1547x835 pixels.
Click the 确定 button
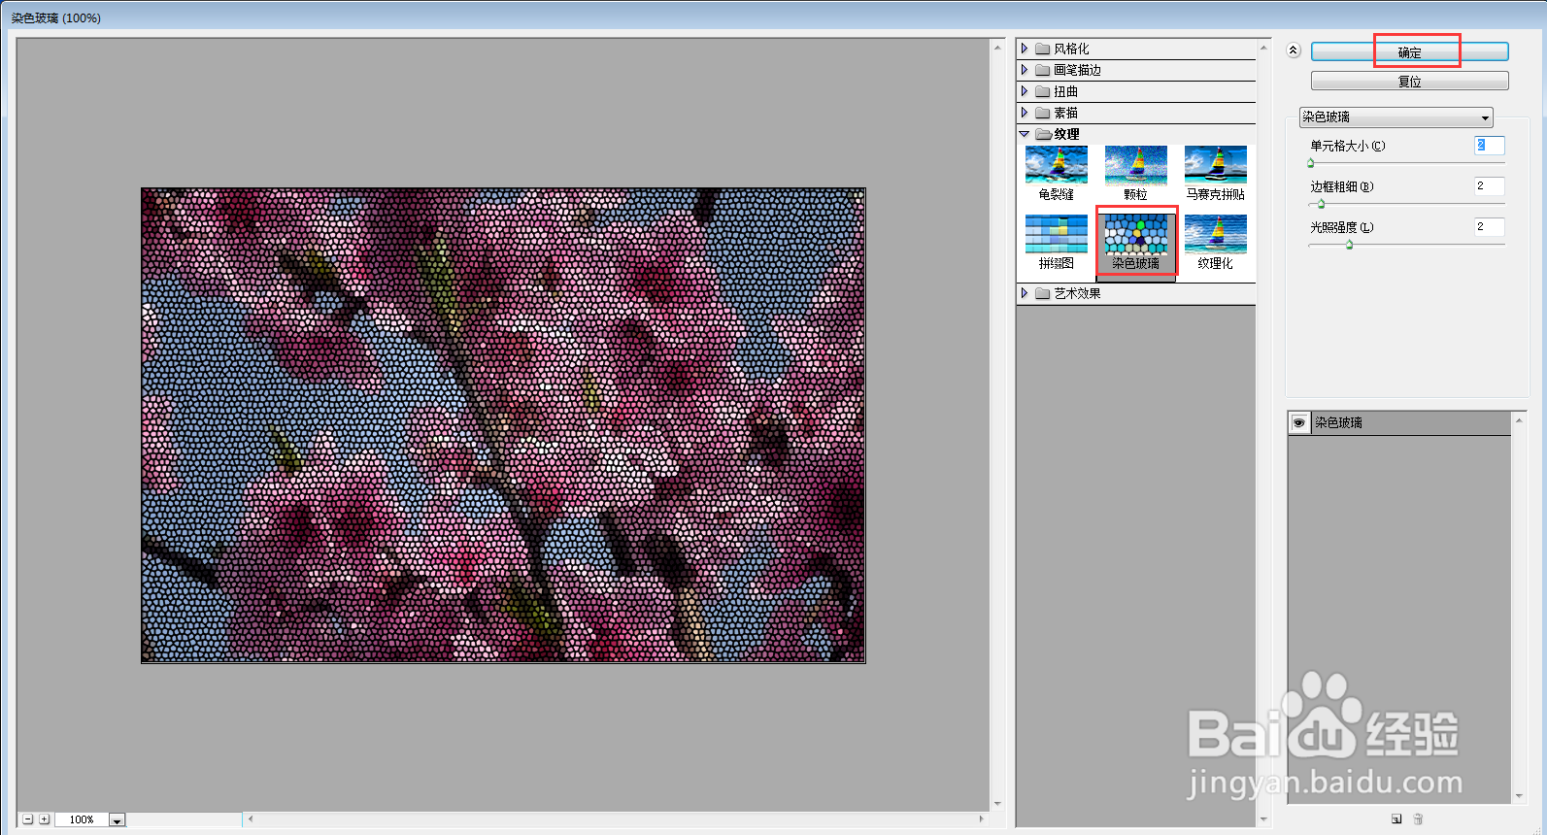click(1409, 52)
